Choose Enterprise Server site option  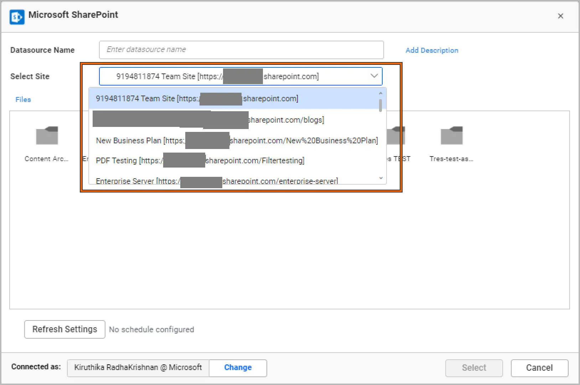pos(217,181)
